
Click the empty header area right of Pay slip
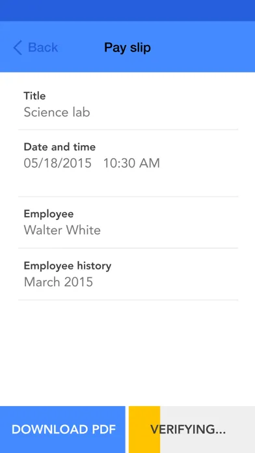point(203,47)
